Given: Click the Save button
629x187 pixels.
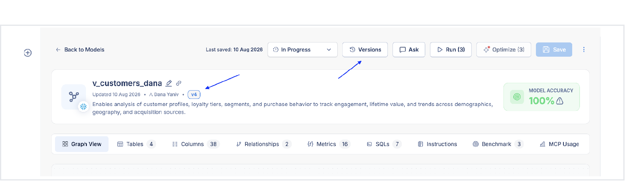Looking at the screenshot, I should pos(554,50).
